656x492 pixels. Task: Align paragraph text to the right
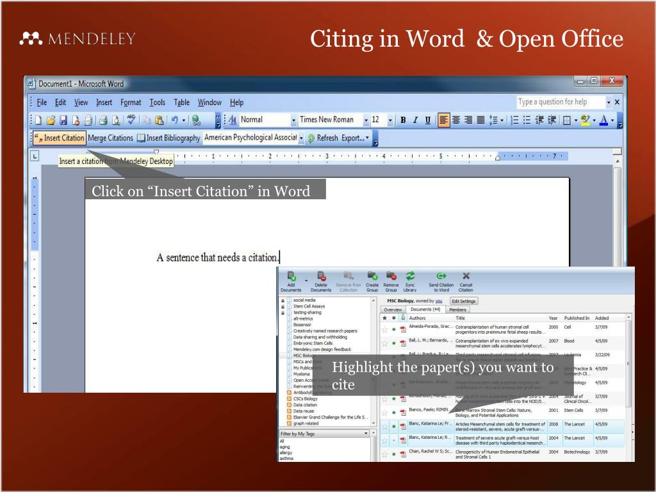click(468, 120)
